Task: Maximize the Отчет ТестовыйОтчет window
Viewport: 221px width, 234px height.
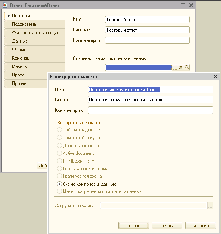Action: pos(183,5)
